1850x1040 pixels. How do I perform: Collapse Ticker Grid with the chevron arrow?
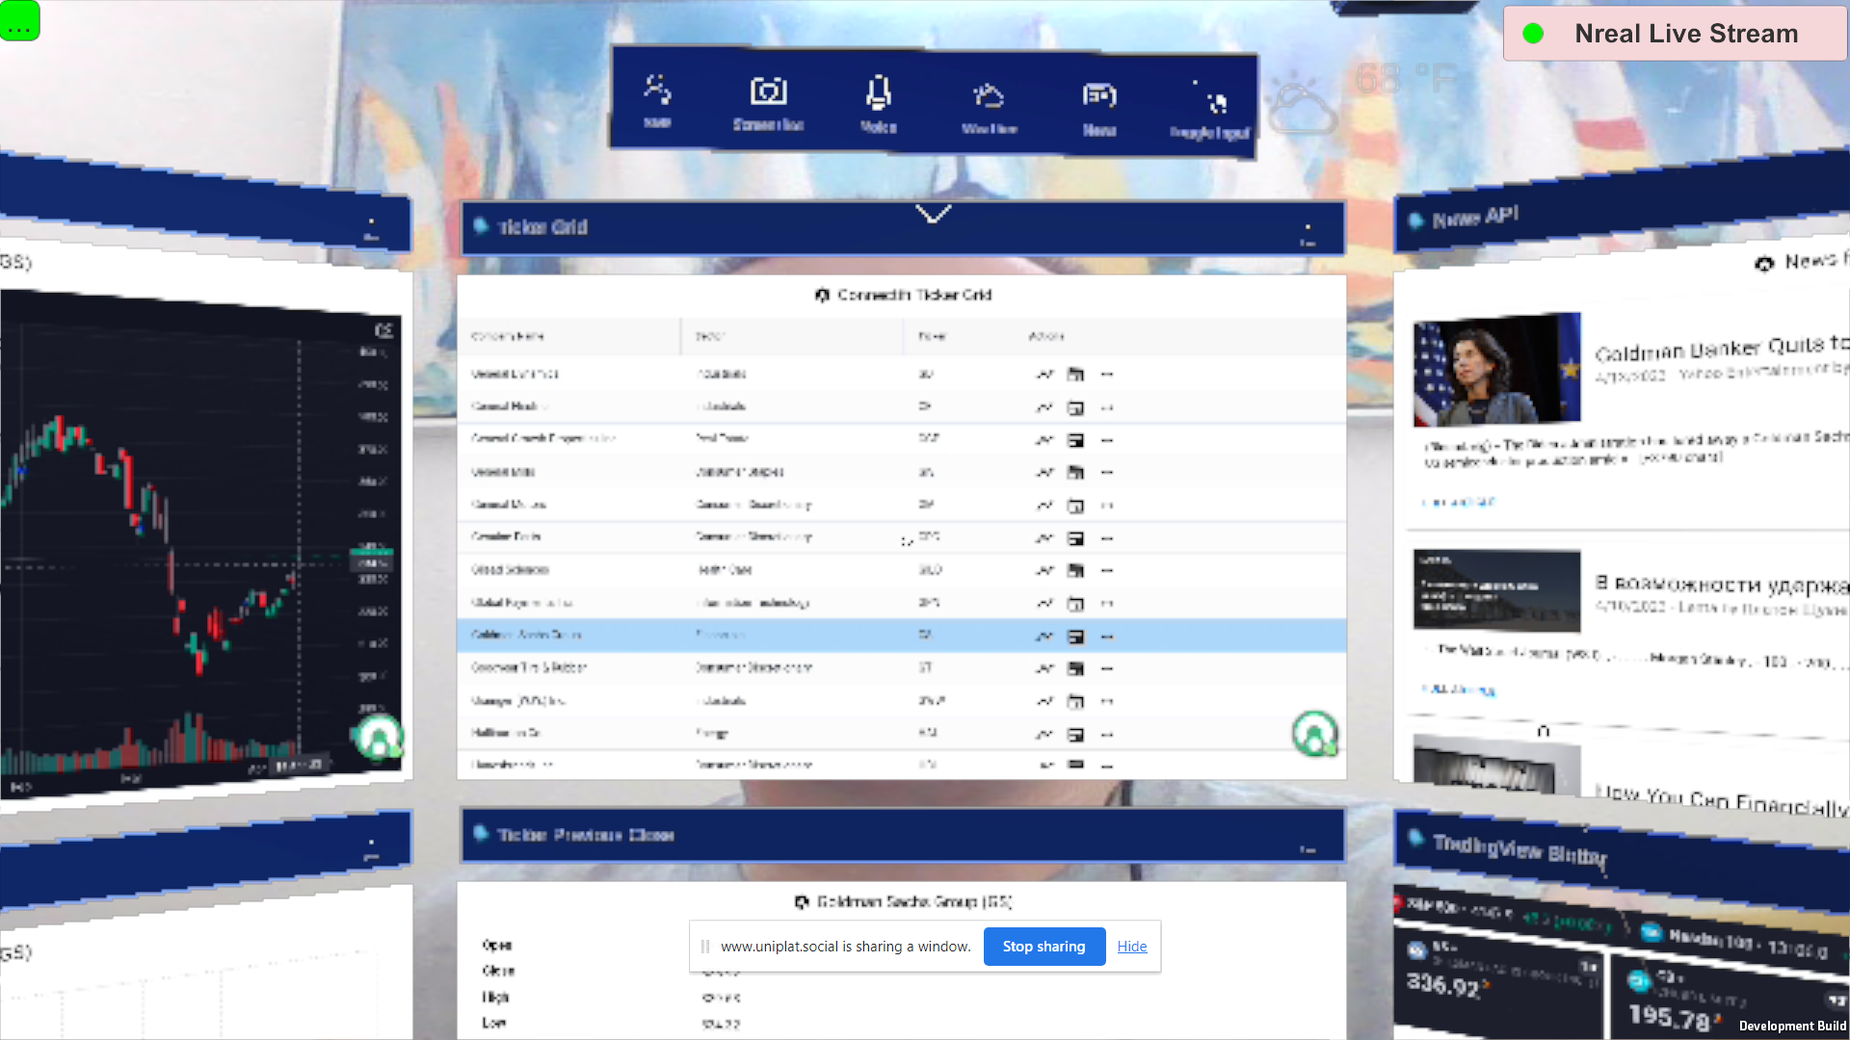point(933,214)
